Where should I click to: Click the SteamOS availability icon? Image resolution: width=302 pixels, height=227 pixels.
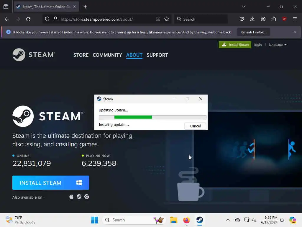click(79, 197)
